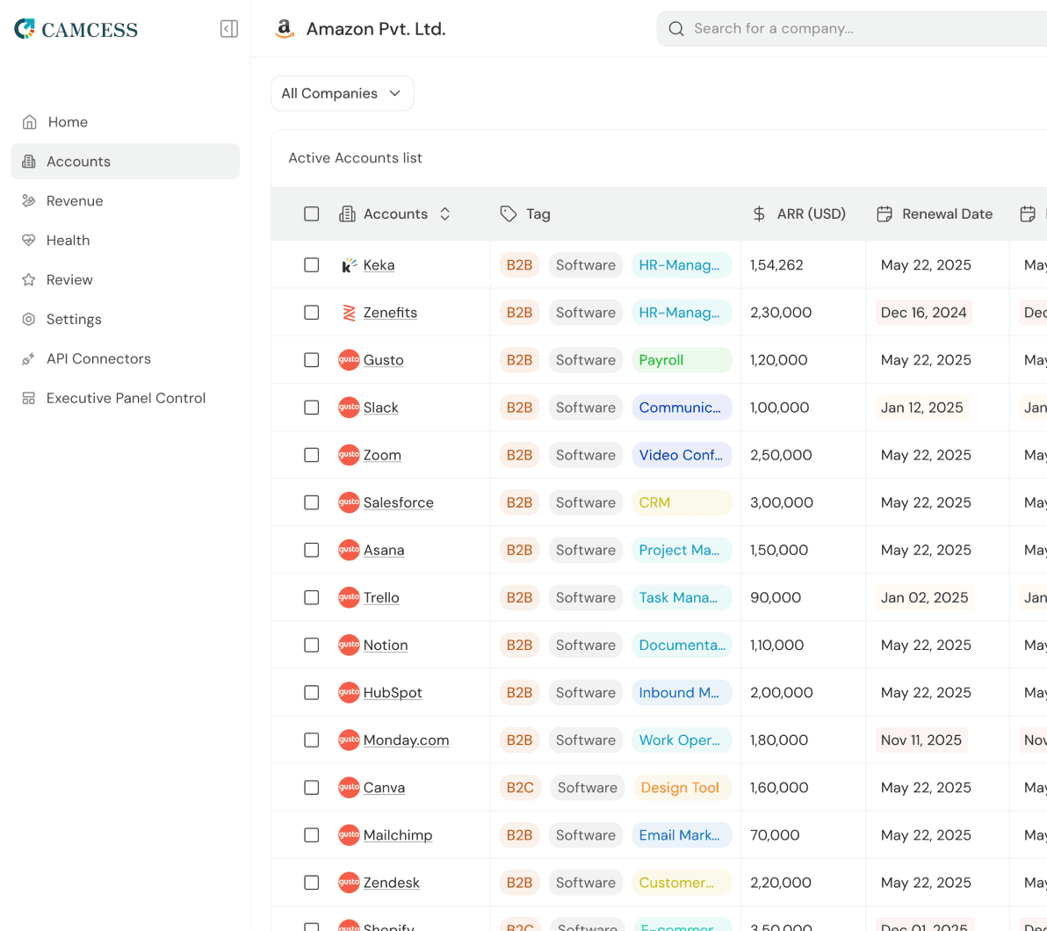Screen dimensions: 1047x931
Task: Open the Zendesk account link
Action: point(391,882)
